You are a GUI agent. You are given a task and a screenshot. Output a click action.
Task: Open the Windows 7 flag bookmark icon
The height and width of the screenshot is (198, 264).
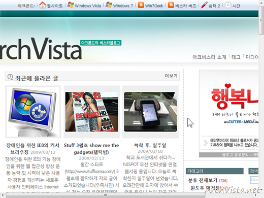[109, 5]
